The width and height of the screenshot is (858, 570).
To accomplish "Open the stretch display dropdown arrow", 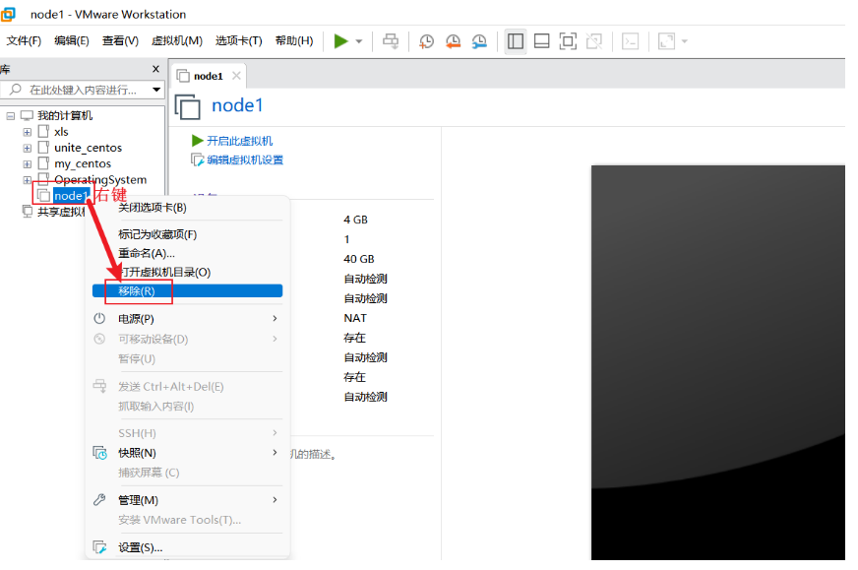I will point(685,41).
